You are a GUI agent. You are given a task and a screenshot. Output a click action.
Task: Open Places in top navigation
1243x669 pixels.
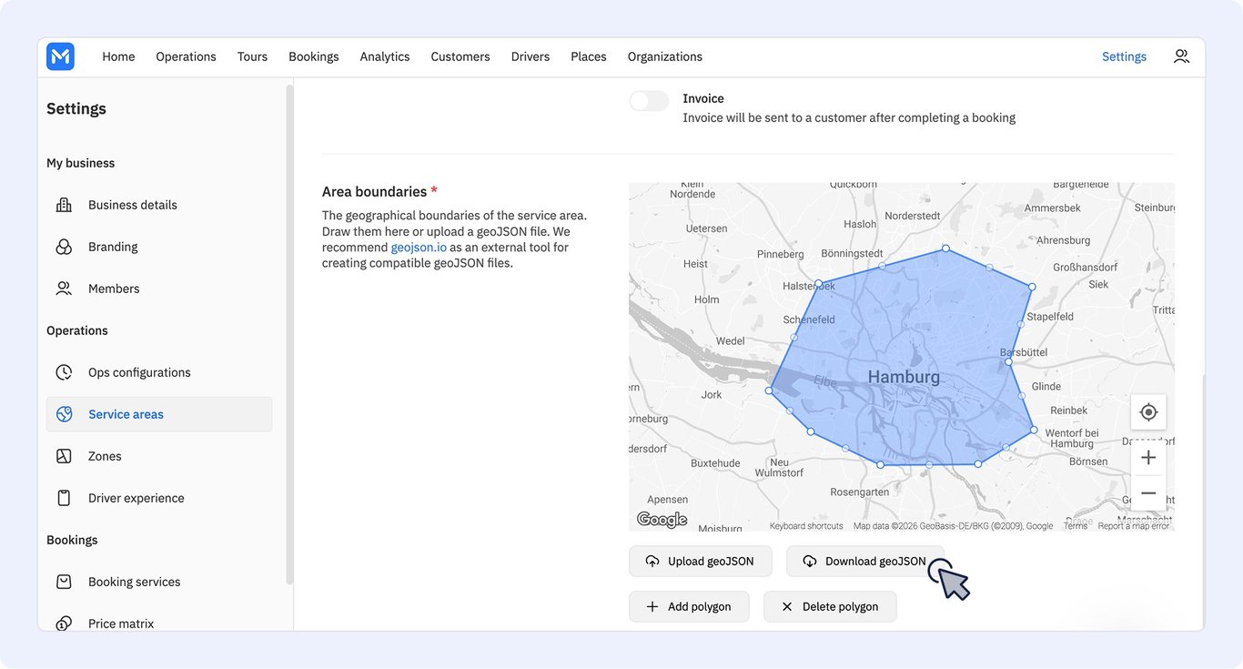click(589, 56)
